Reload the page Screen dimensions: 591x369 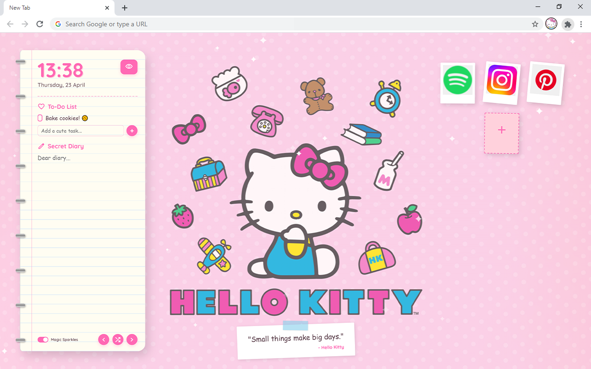pos(40,24)
